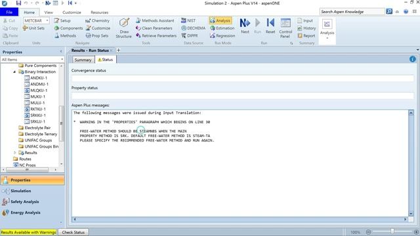Screen dimensions: 420x236
Task: Switch to Customize ribbon tab
Action: coord(72,12)
